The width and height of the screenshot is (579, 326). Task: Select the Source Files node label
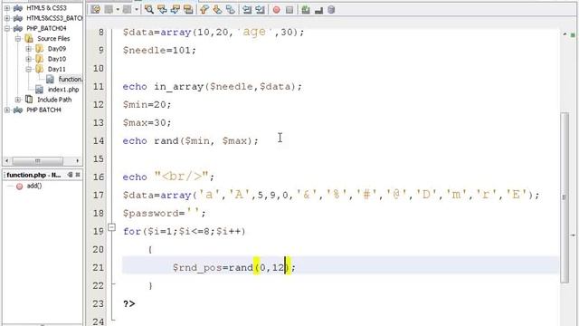click(x=53, y=38)
